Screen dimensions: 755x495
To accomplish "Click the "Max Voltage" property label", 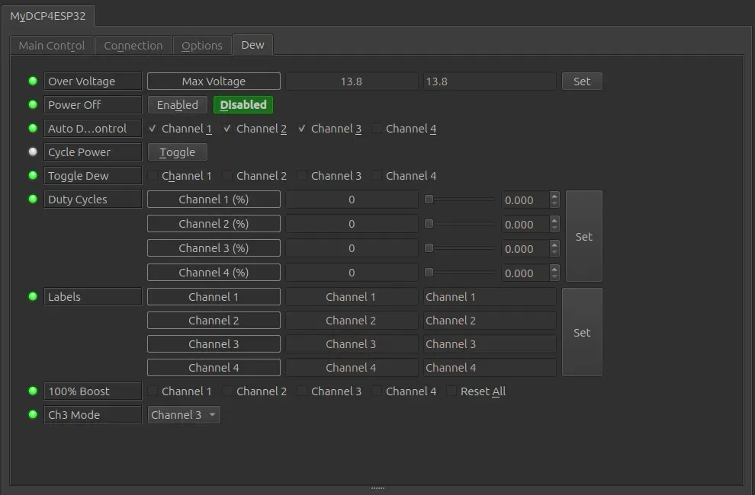I will click(214, 81).
